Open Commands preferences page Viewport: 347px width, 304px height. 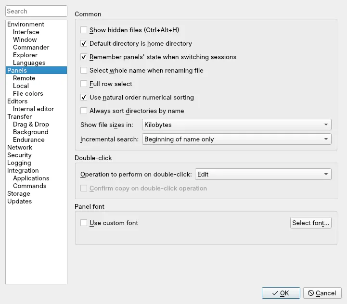[x=30, y=186]
